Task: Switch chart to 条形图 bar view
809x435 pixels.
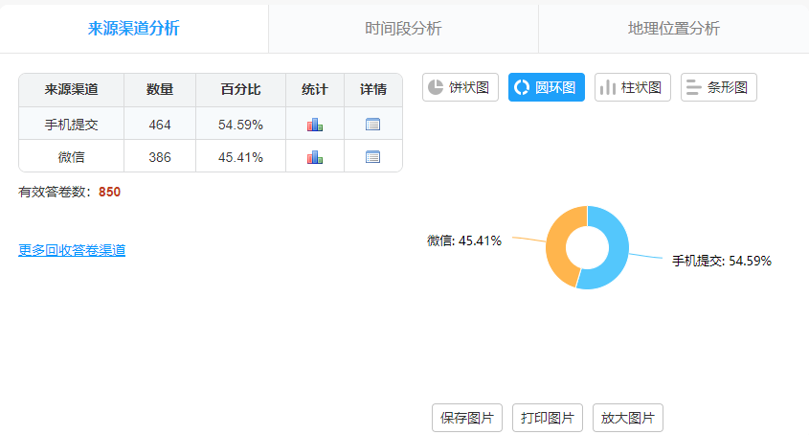Action: click(x=719, y=87)
